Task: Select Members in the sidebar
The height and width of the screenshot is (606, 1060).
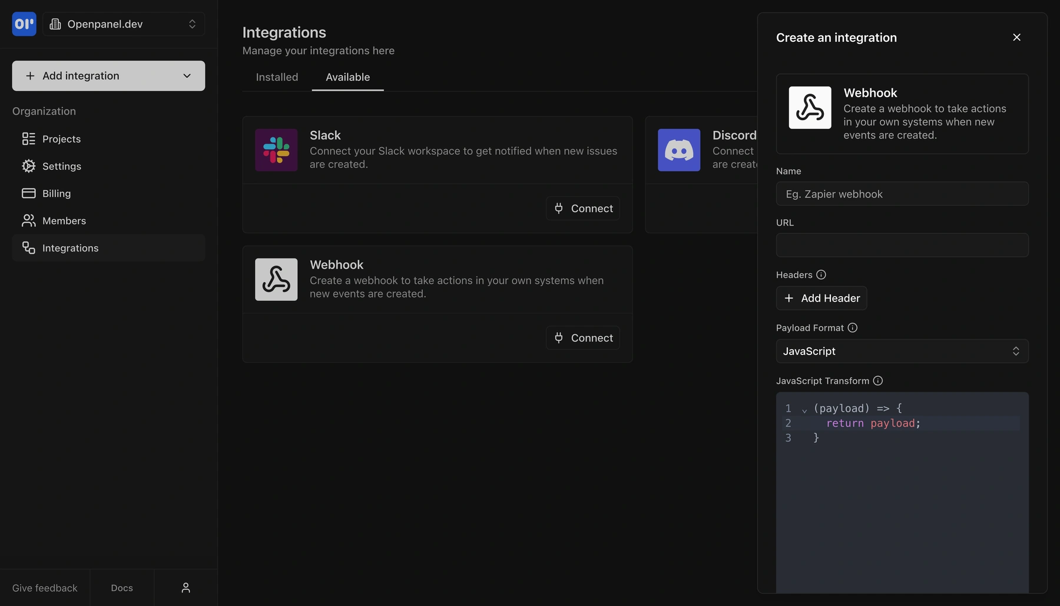Action: tap(64, 220)
